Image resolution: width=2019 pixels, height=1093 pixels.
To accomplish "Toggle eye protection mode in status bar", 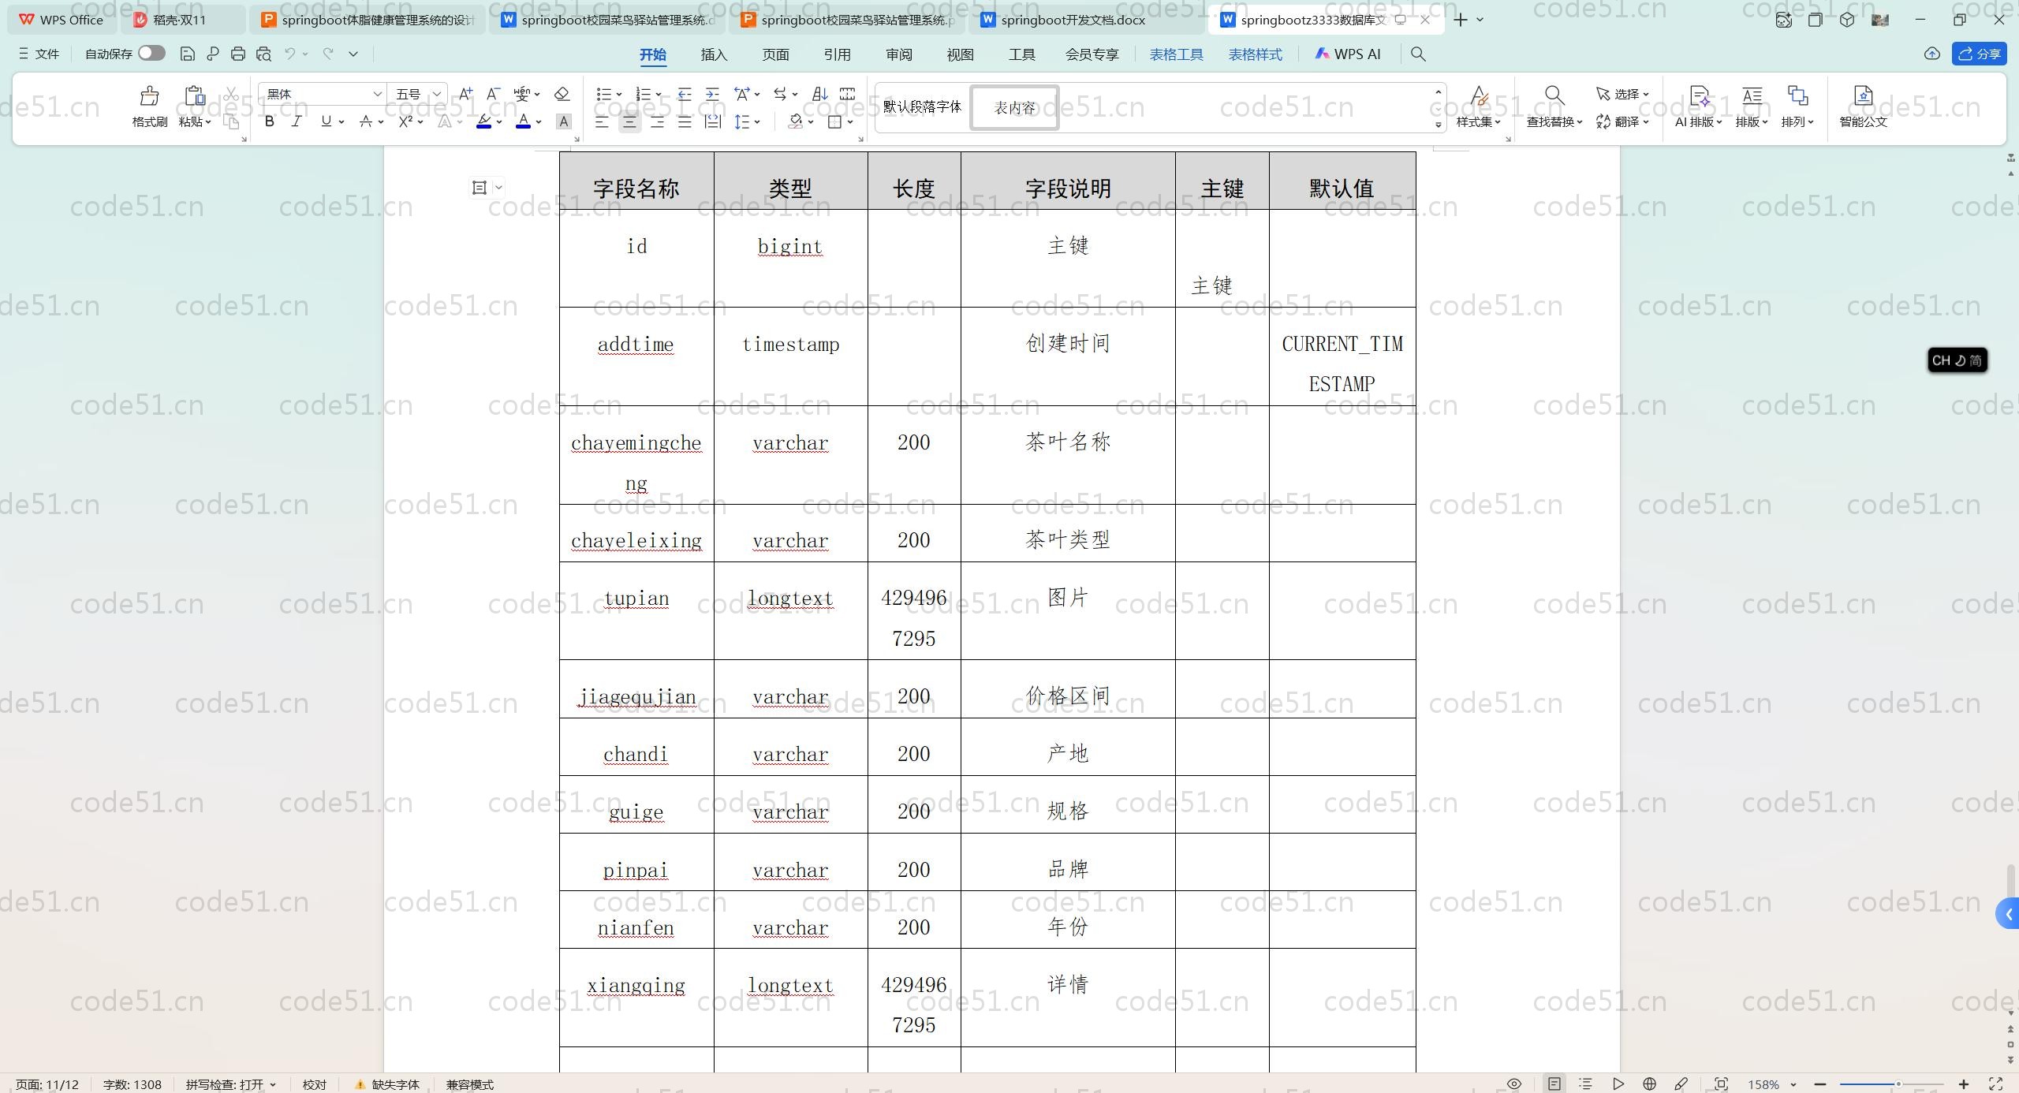I will (1513, 1084).
